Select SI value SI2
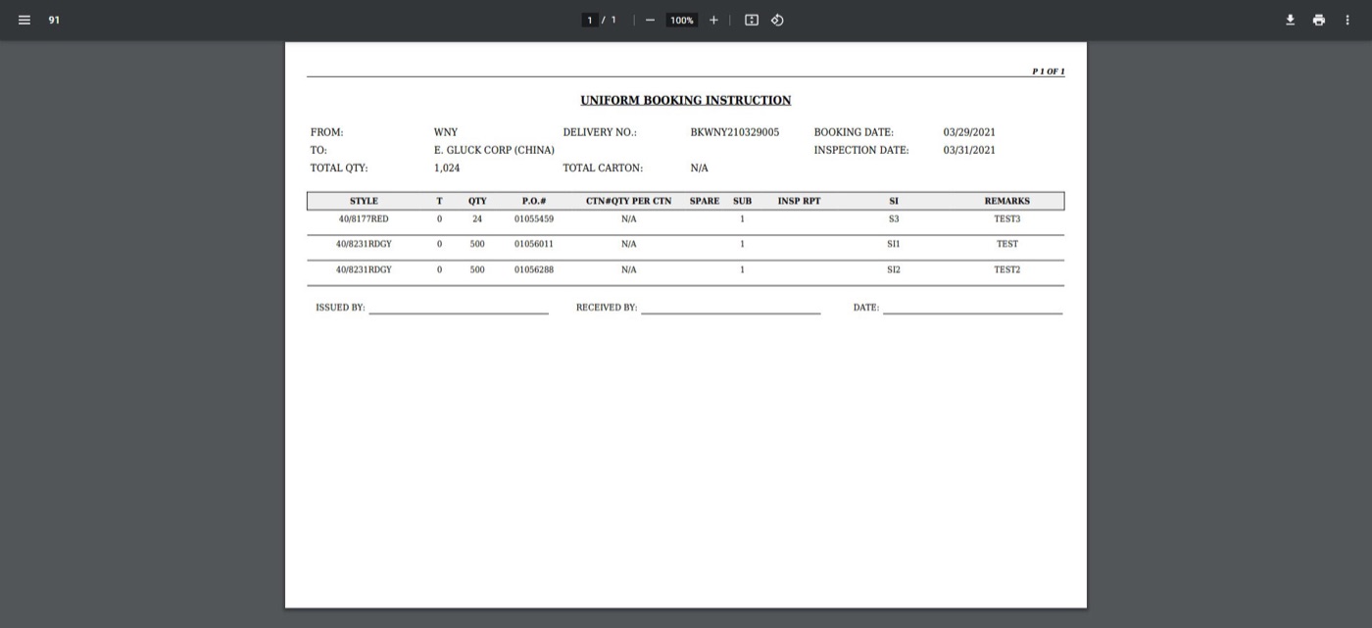Viewport: 1372px width, 628px height. tap(894, 269)
